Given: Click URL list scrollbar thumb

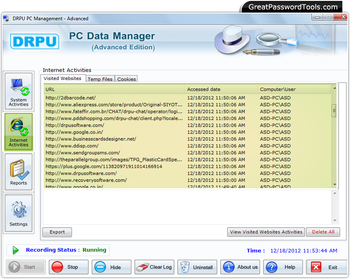Looking at the screenshot, I should (x=334, y=111).
